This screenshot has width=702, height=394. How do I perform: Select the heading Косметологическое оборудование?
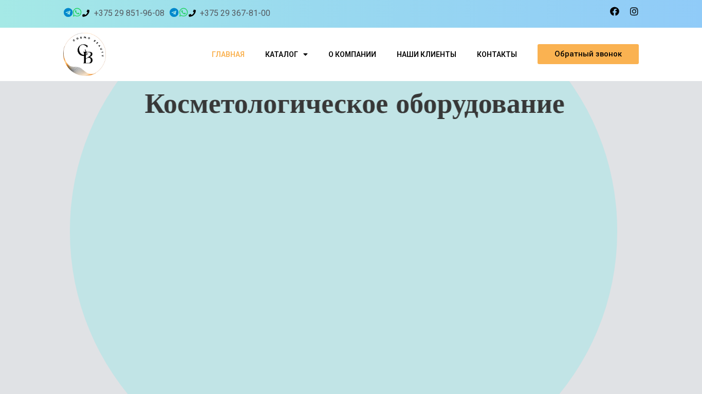click(355, 104)
